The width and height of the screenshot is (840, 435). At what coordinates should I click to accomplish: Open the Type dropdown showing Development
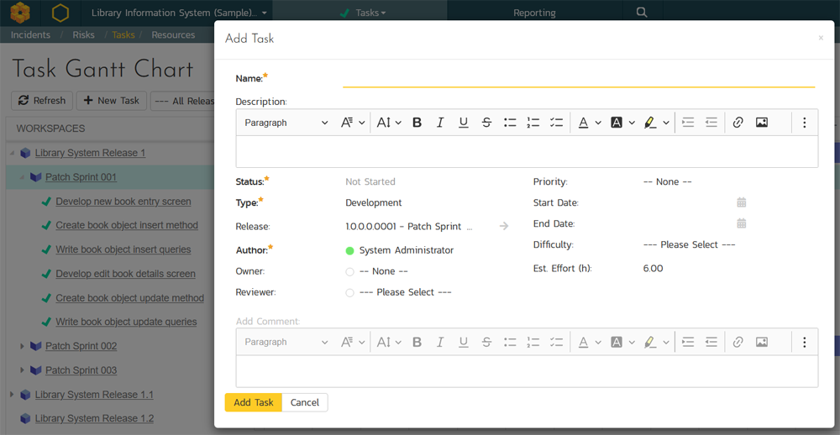[374, 202]
